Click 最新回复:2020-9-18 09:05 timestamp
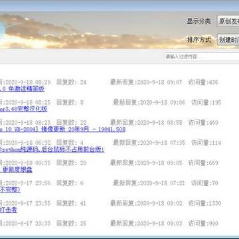Screen dimensions: 239x239 pyautogui.click(x=146, y=163)
